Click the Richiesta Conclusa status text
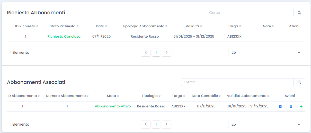311x133 pixels. point(64,37)
